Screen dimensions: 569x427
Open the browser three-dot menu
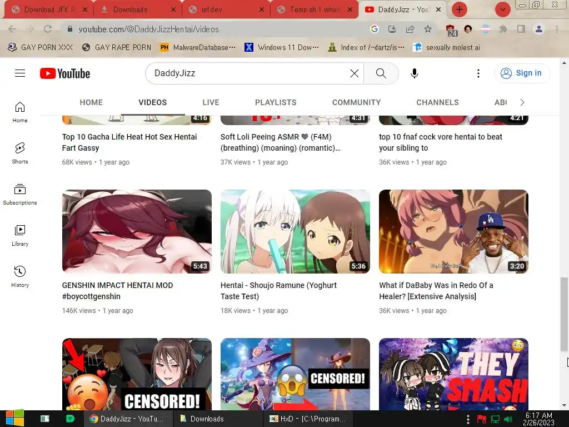pyautogui.click(x=557, y=29)
